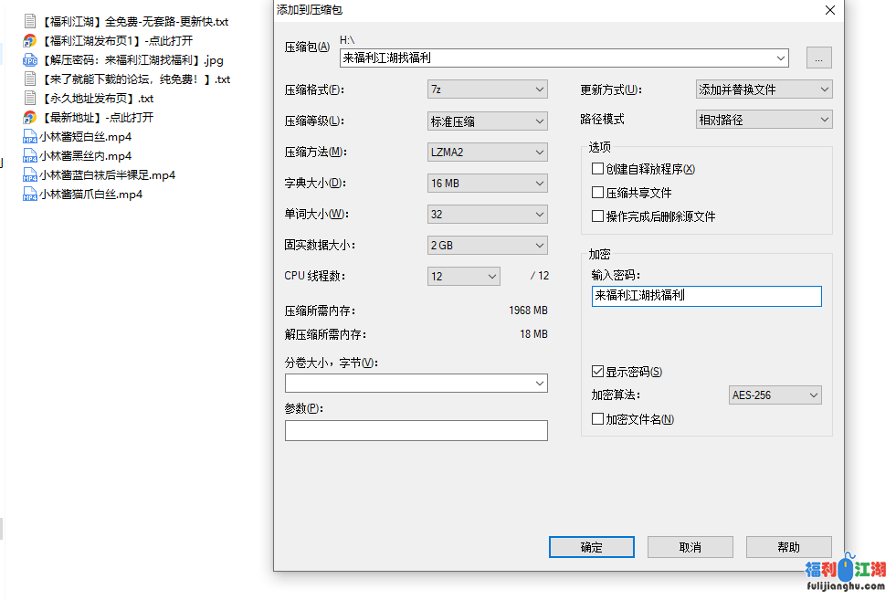Viewport: 896px width, 600px height.
Task: Click inside the password input field
Action: coord(706,296)
